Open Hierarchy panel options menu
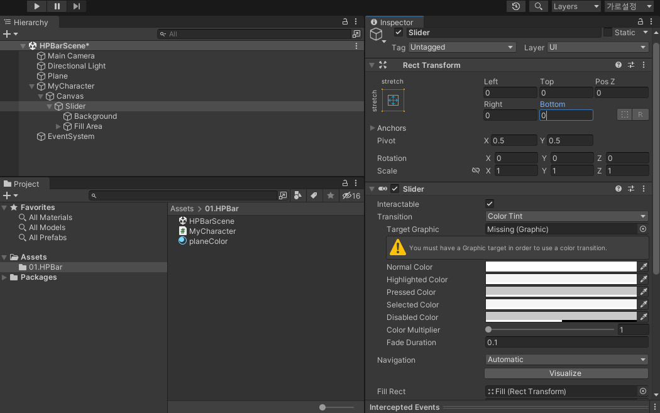Screen dimensions: 660x413 point(356,21)
